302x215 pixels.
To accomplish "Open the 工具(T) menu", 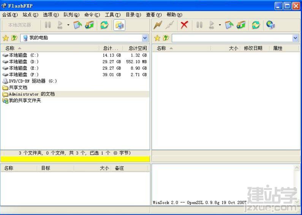I will click(x=113, y=15).
